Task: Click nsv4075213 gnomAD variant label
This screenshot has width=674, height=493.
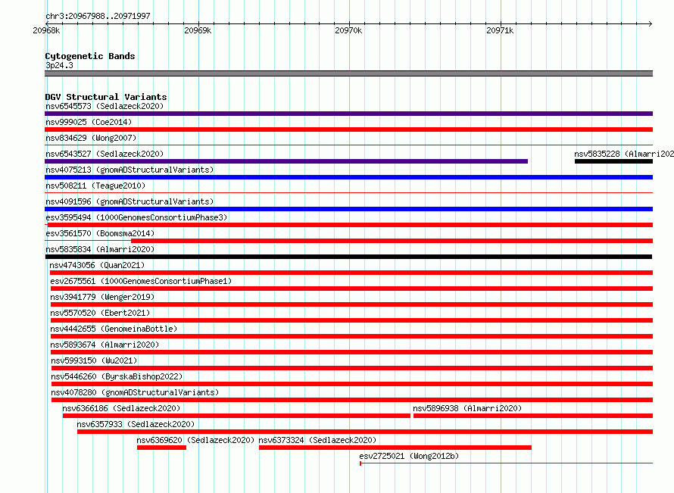Action: (x=129, y=170)
